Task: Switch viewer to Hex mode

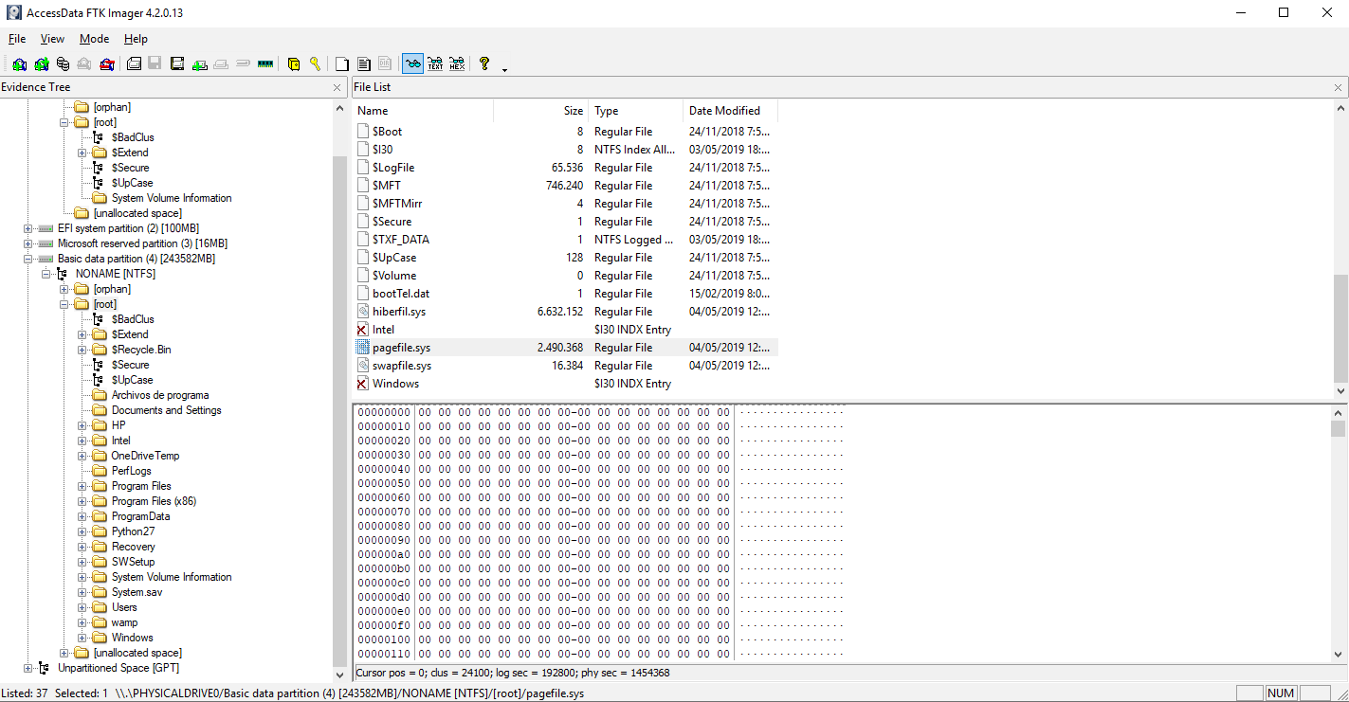Action: point(456,63)
